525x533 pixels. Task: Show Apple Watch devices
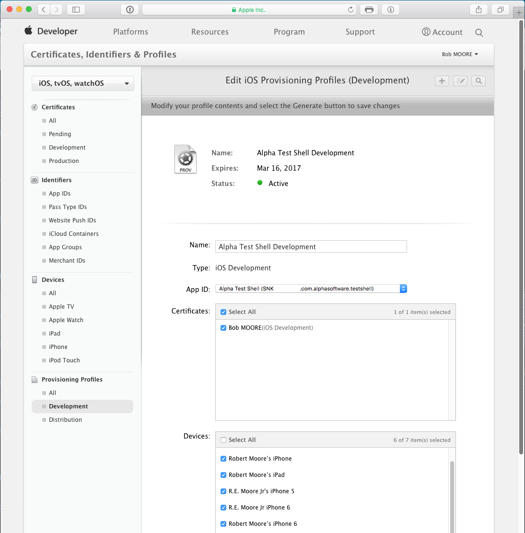point(66,320)
